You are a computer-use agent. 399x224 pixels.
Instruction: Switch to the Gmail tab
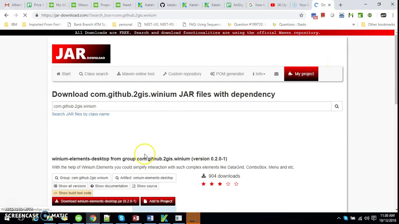tap(13, 5)
